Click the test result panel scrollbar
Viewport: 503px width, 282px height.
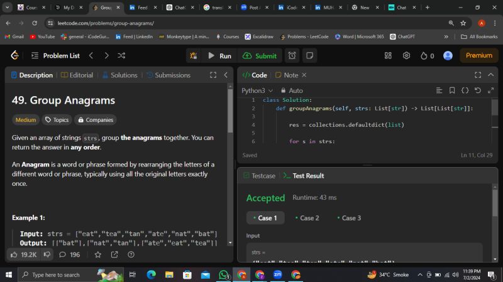pos(495,203)
